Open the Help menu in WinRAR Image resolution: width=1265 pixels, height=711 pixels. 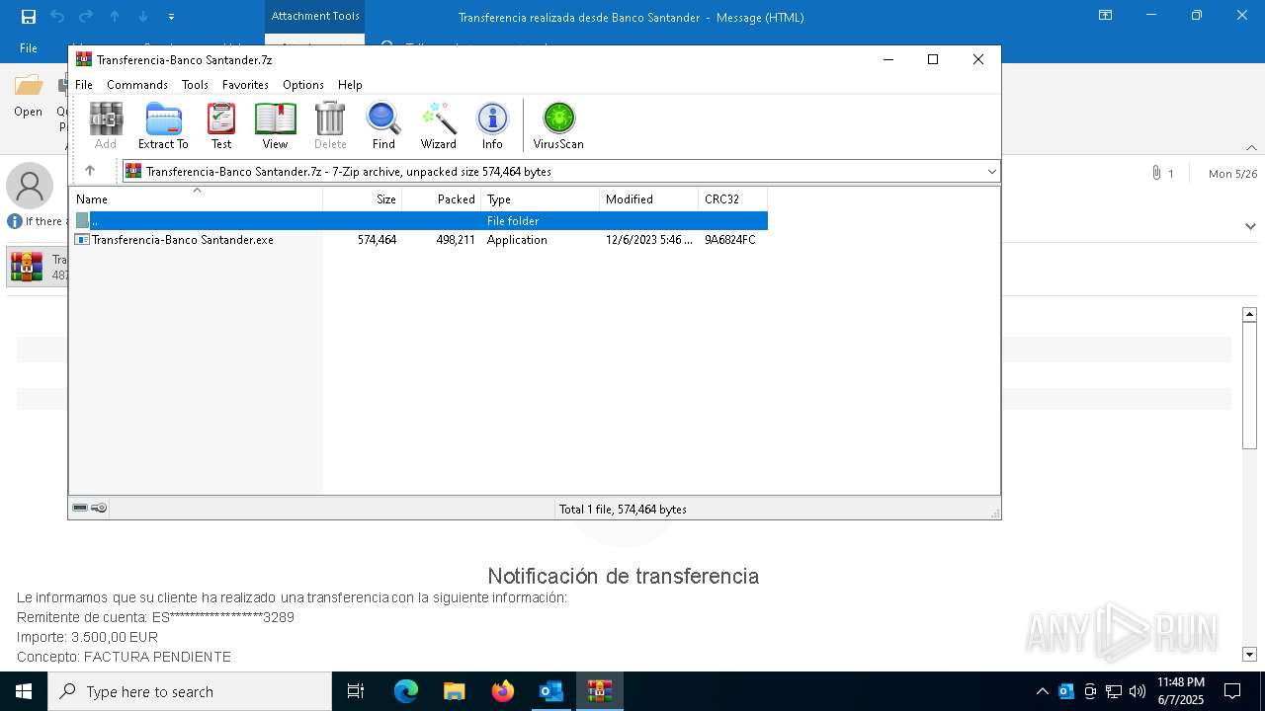click(x=350, y=85)
